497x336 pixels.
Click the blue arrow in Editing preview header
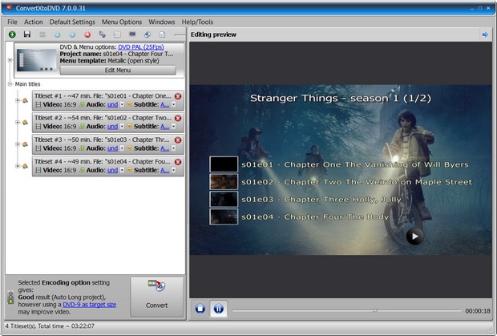485,34
